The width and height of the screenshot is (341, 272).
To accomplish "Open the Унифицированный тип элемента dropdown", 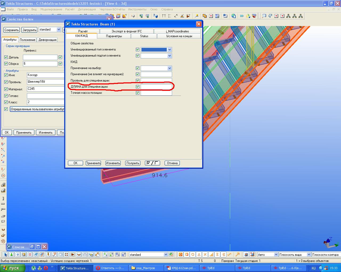I will 169,50.
